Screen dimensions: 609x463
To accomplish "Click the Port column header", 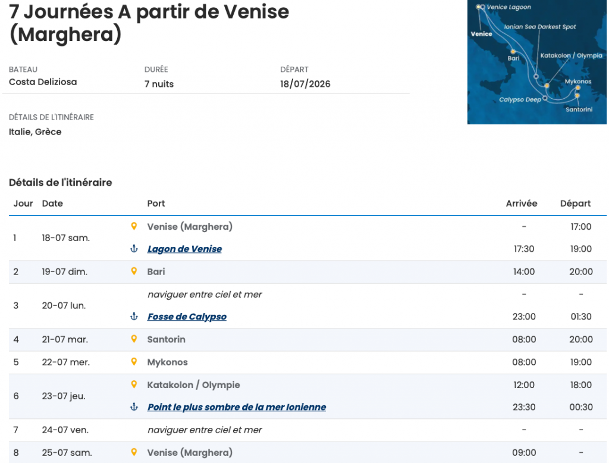I will pyautogui.click(x=156, y=204).
